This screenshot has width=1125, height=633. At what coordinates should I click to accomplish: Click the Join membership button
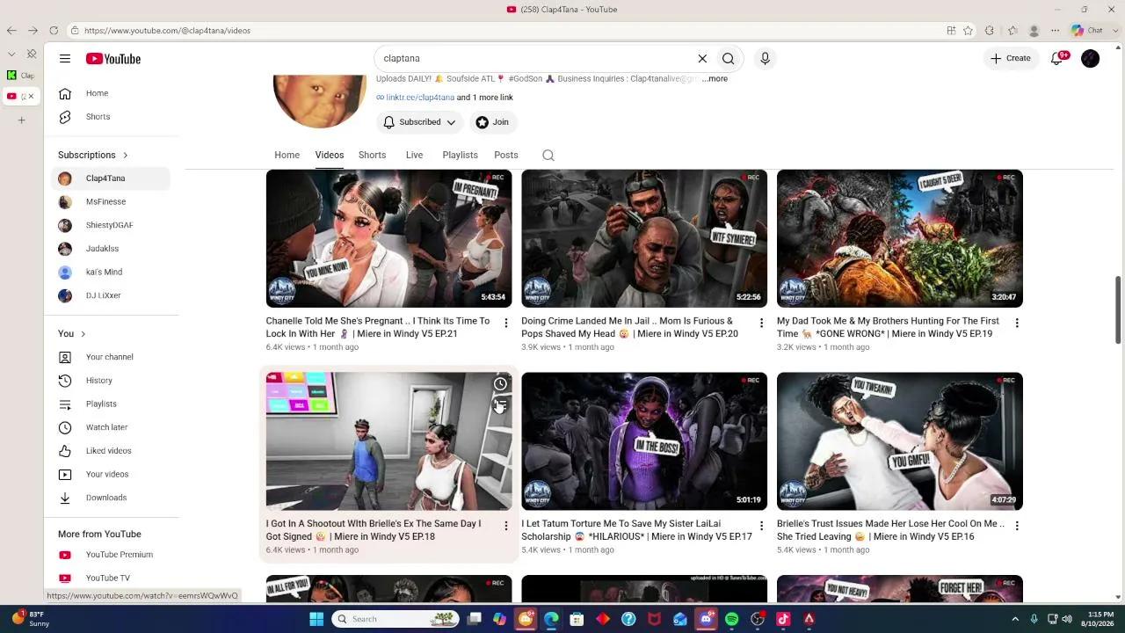[x=492, y=122]
